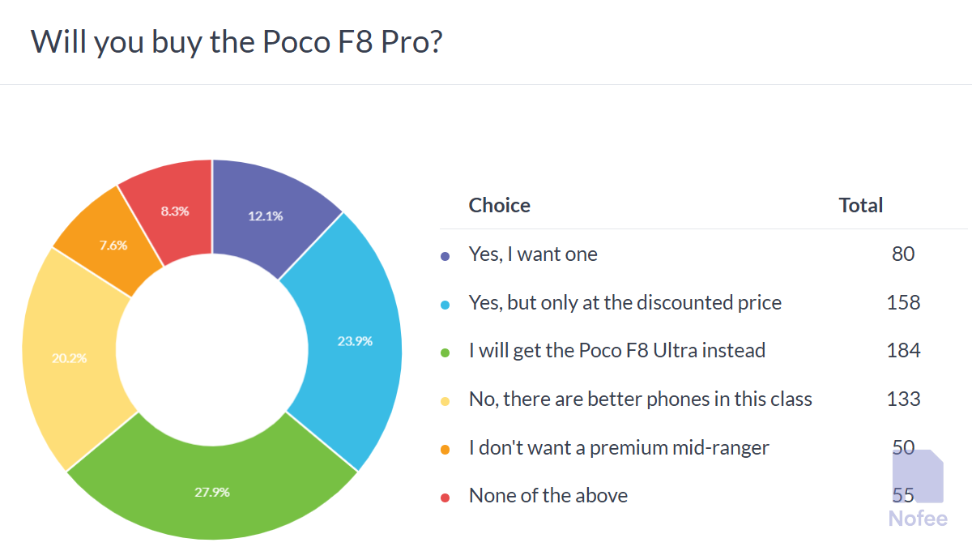Image resolution: width=972 pixels, height=551 pixels.
Task: Click purple legend dot for 'Yes, I want one'
Action: click(x=445, y=255)
